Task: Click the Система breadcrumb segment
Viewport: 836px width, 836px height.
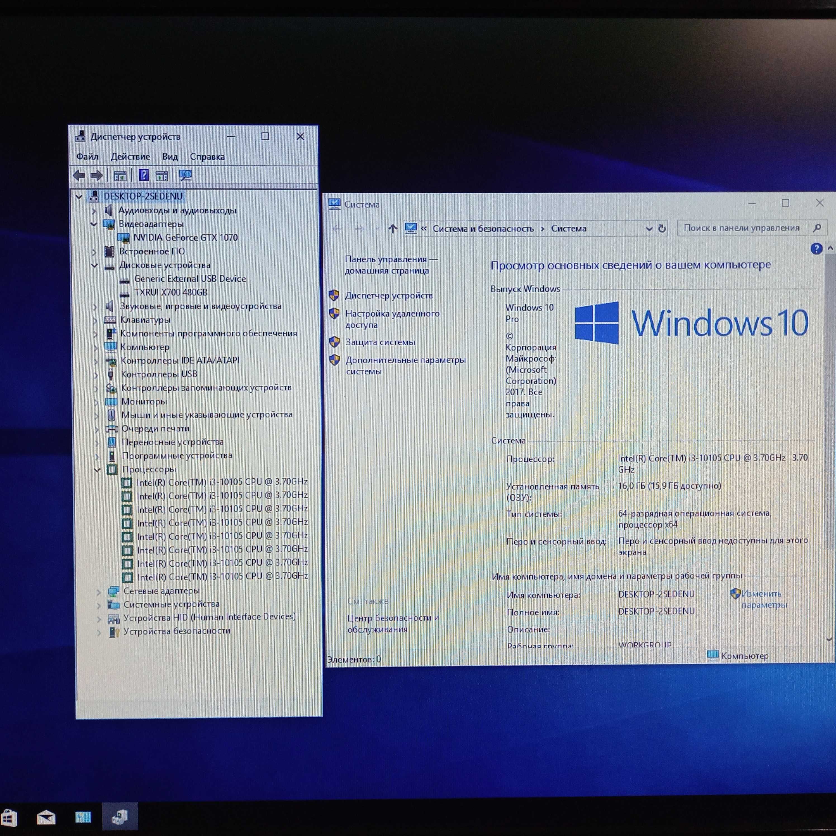Action: click(x=568, y=229)
